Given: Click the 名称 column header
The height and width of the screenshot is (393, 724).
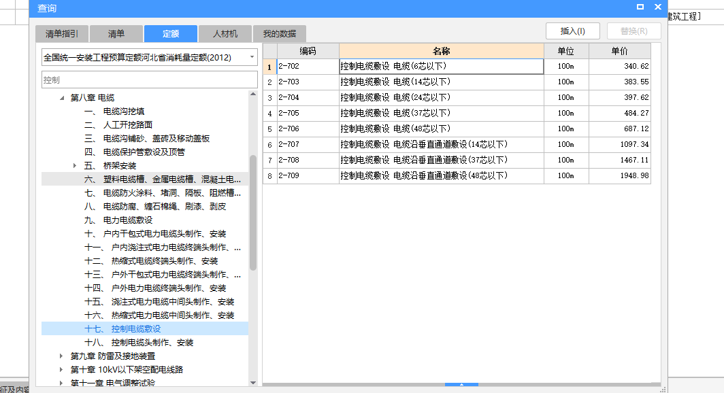Looking at the screenshot, I should (442, 51).
